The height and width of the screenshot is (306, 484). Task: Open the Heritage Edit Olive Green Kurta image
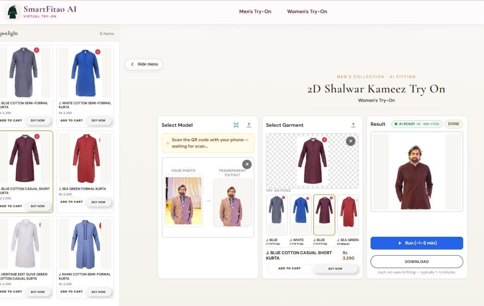(x=24, y=244)
